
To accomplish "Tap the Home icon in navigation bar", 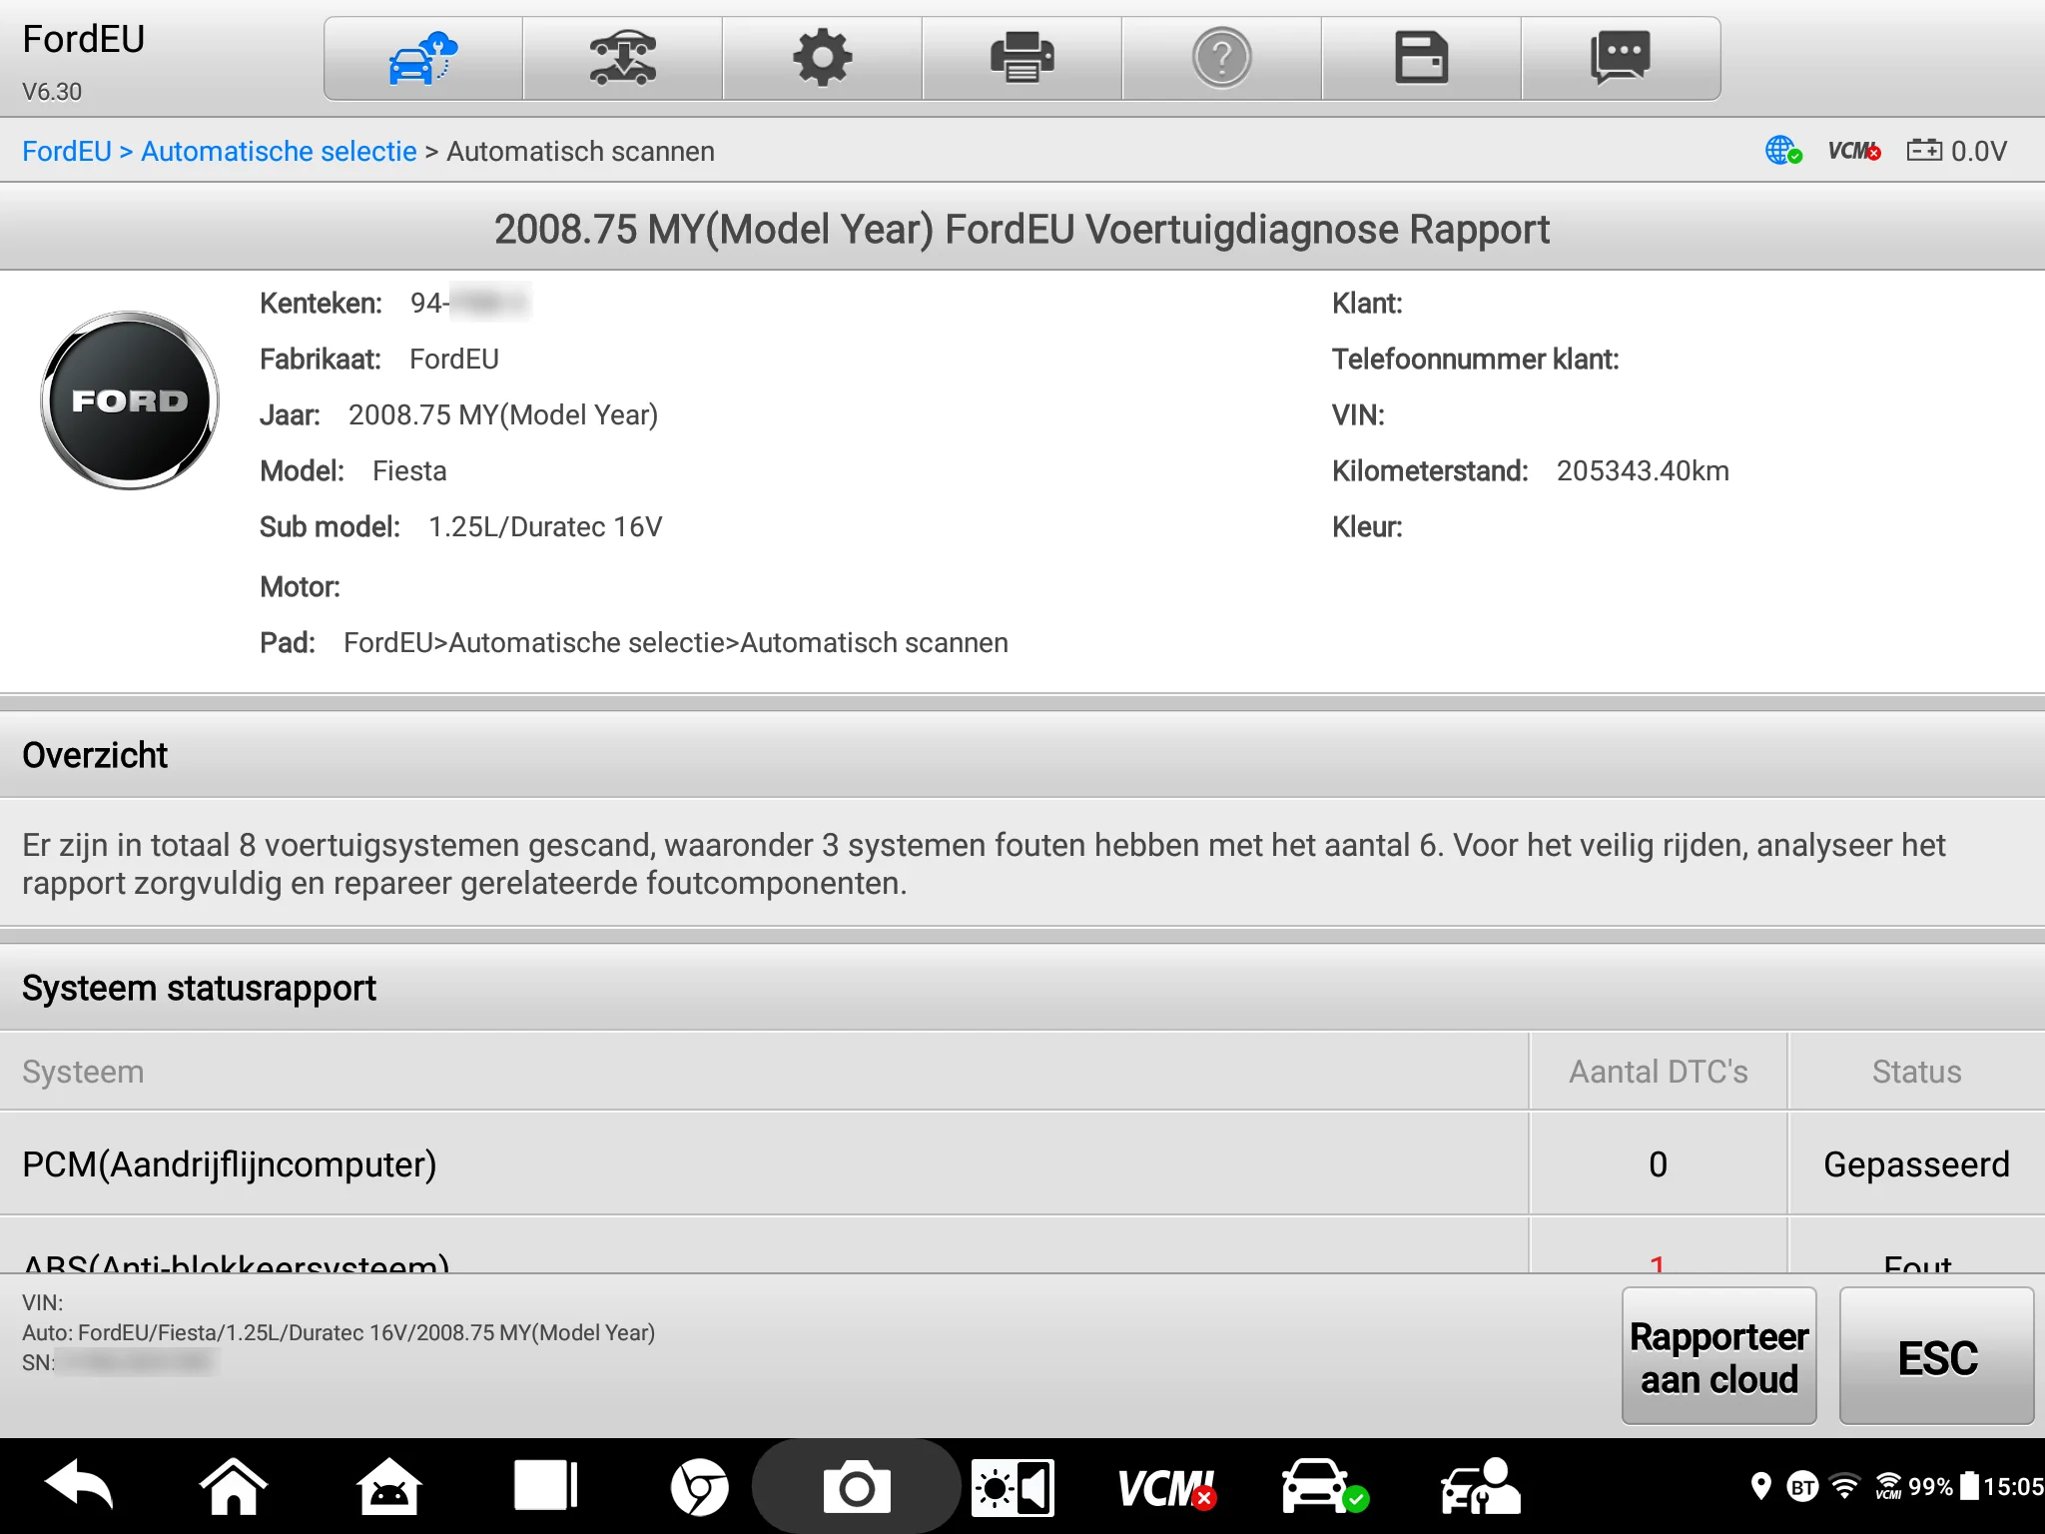I will coord(234,1487).
